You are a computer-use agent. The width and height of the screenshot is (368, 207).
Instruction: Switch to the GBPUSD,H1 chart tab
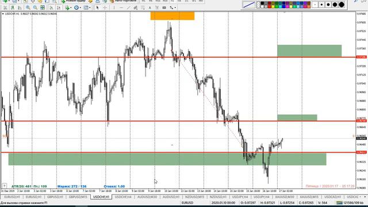[55, 197]
